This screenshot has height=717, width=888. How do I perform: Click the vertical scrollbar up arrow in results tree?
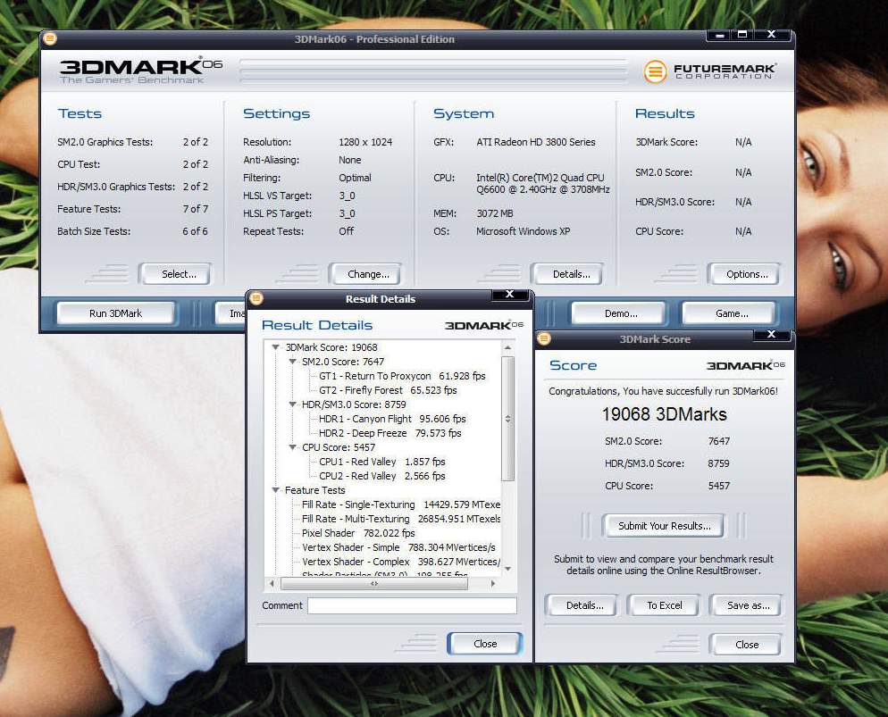508,347
